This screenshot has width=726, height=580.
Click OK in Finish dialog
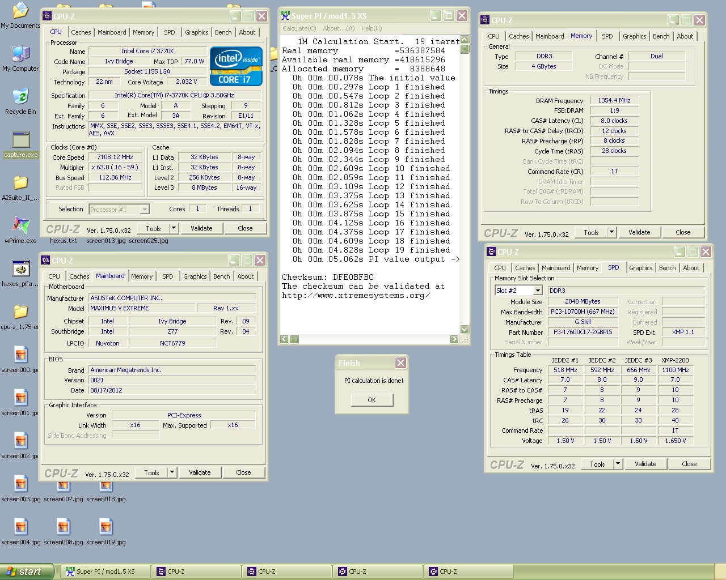(x=372, y=400)
